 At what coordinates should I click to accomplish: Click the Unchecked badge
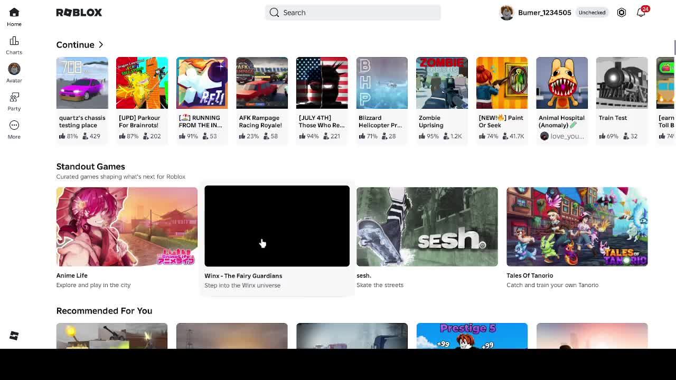[591, 13]
